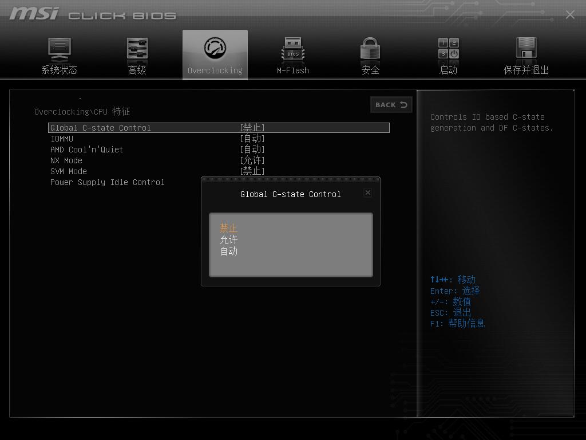Viewport: 586px width, 440px height.
Task: Select the SVM Mode setting row
Action: coord(69,171)
